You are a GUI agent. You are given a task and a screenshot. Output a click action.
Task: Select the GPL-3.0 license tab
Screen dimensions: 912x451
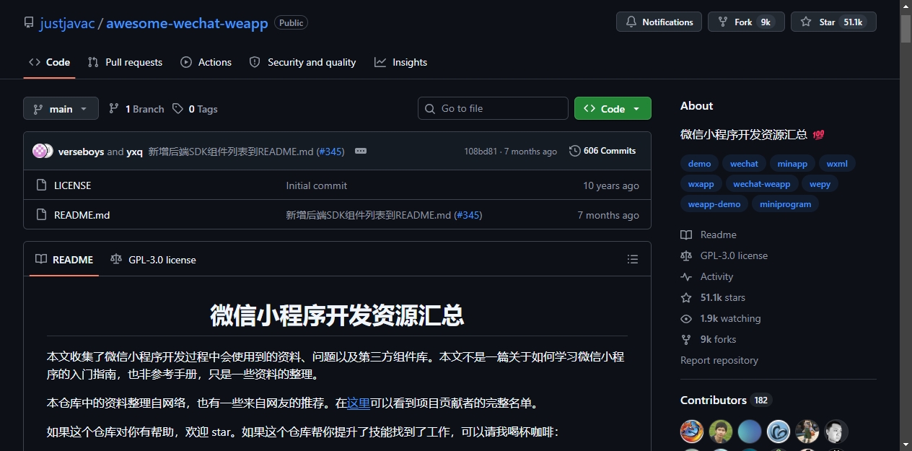coord(153,259)
